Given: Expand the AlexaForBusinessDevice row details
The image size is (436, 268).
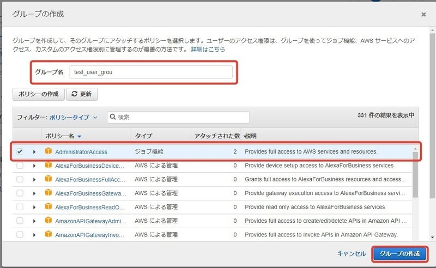Looking at the screenshot, I should (34, 166).
